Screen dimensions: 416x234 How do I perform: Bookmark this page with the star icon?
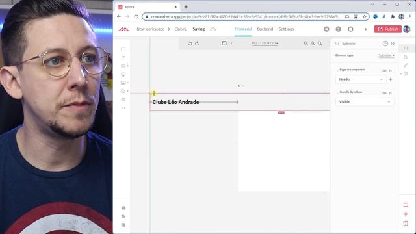tap(365, 16)
